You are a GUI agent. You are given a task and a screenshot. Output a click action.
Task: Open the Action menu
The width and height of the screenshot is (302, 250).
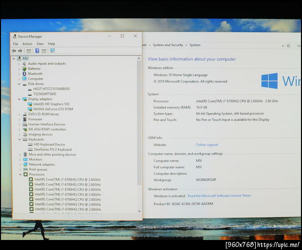click(27, 44)
